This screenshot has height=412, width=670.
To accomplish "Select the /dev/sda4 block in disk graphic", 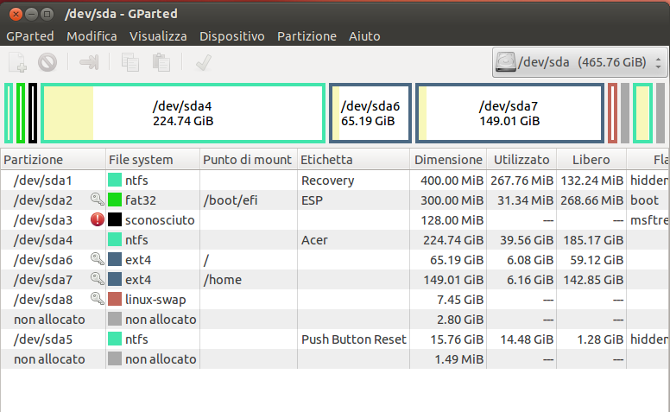I will [182, 113].
